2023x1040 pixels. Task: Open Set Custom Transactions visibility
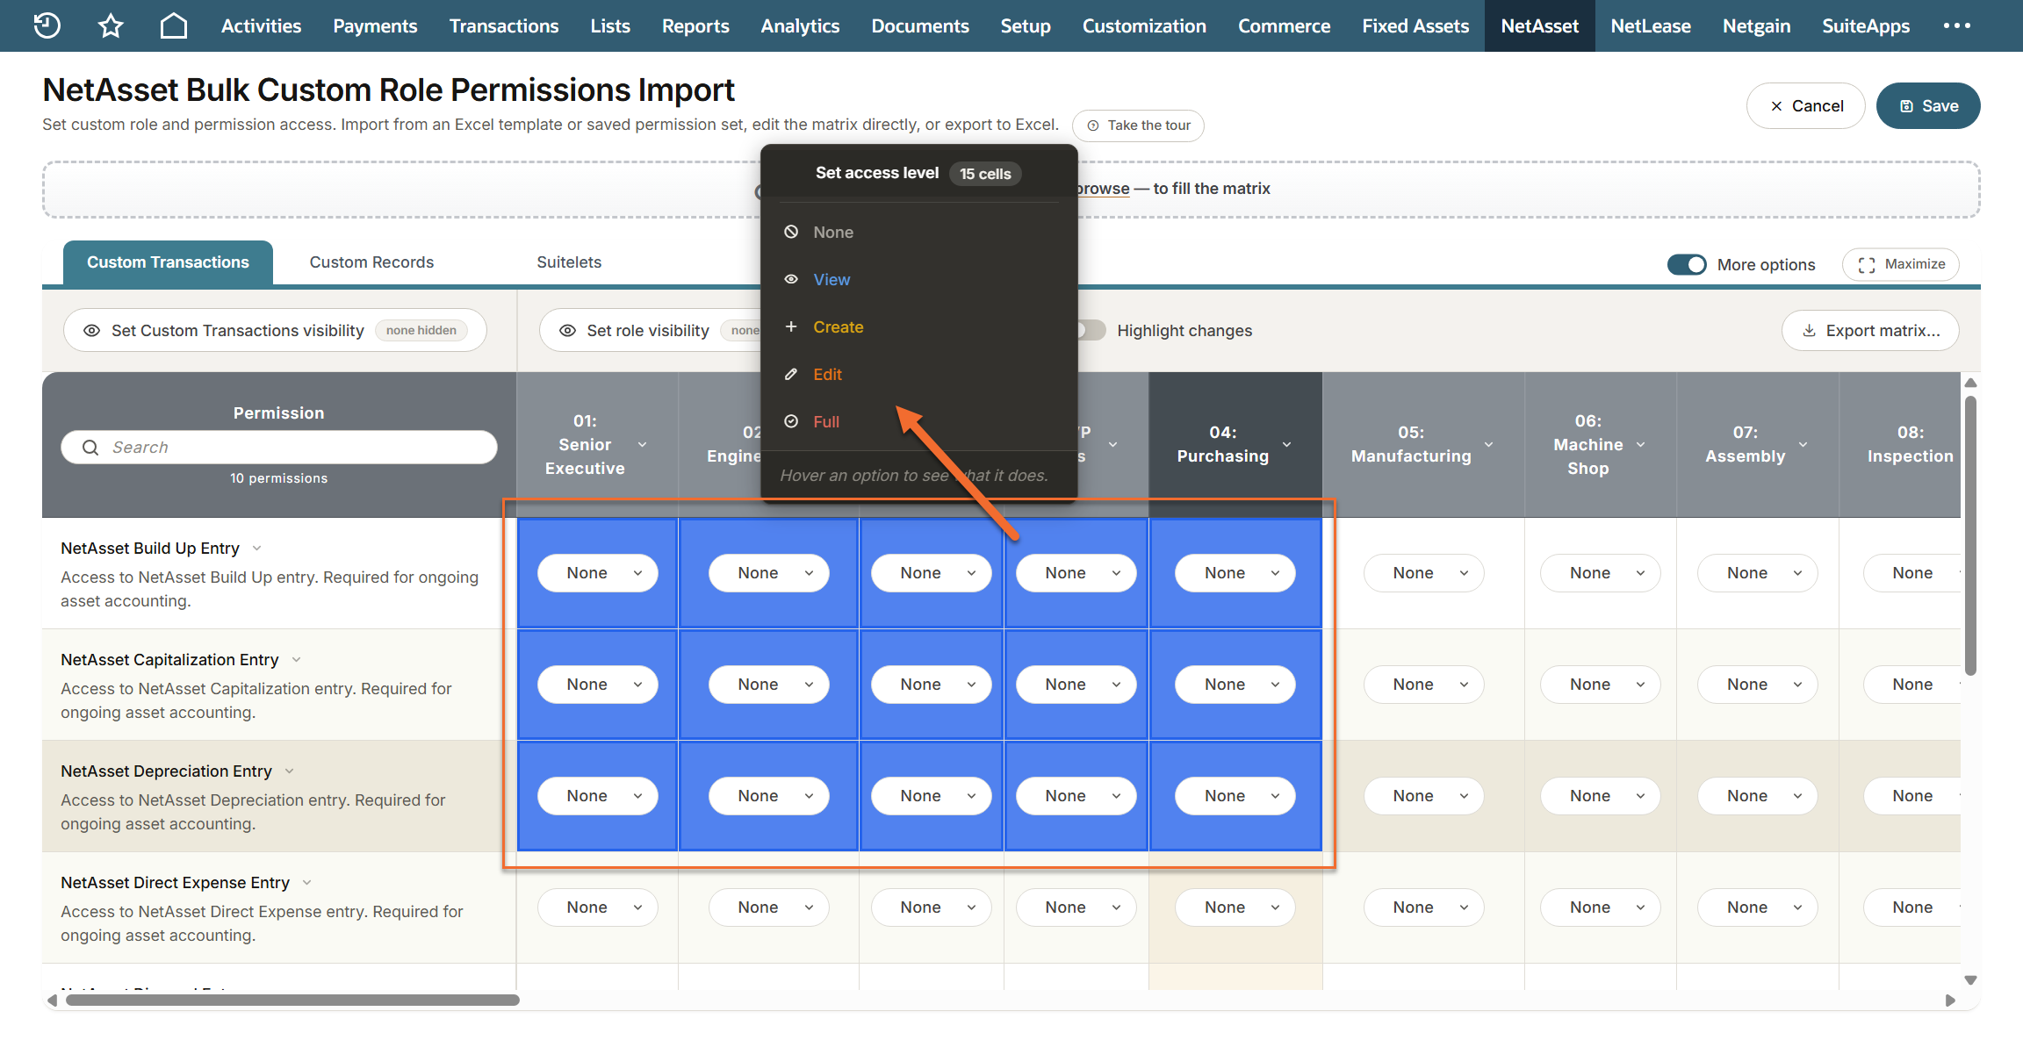(275, 331)
